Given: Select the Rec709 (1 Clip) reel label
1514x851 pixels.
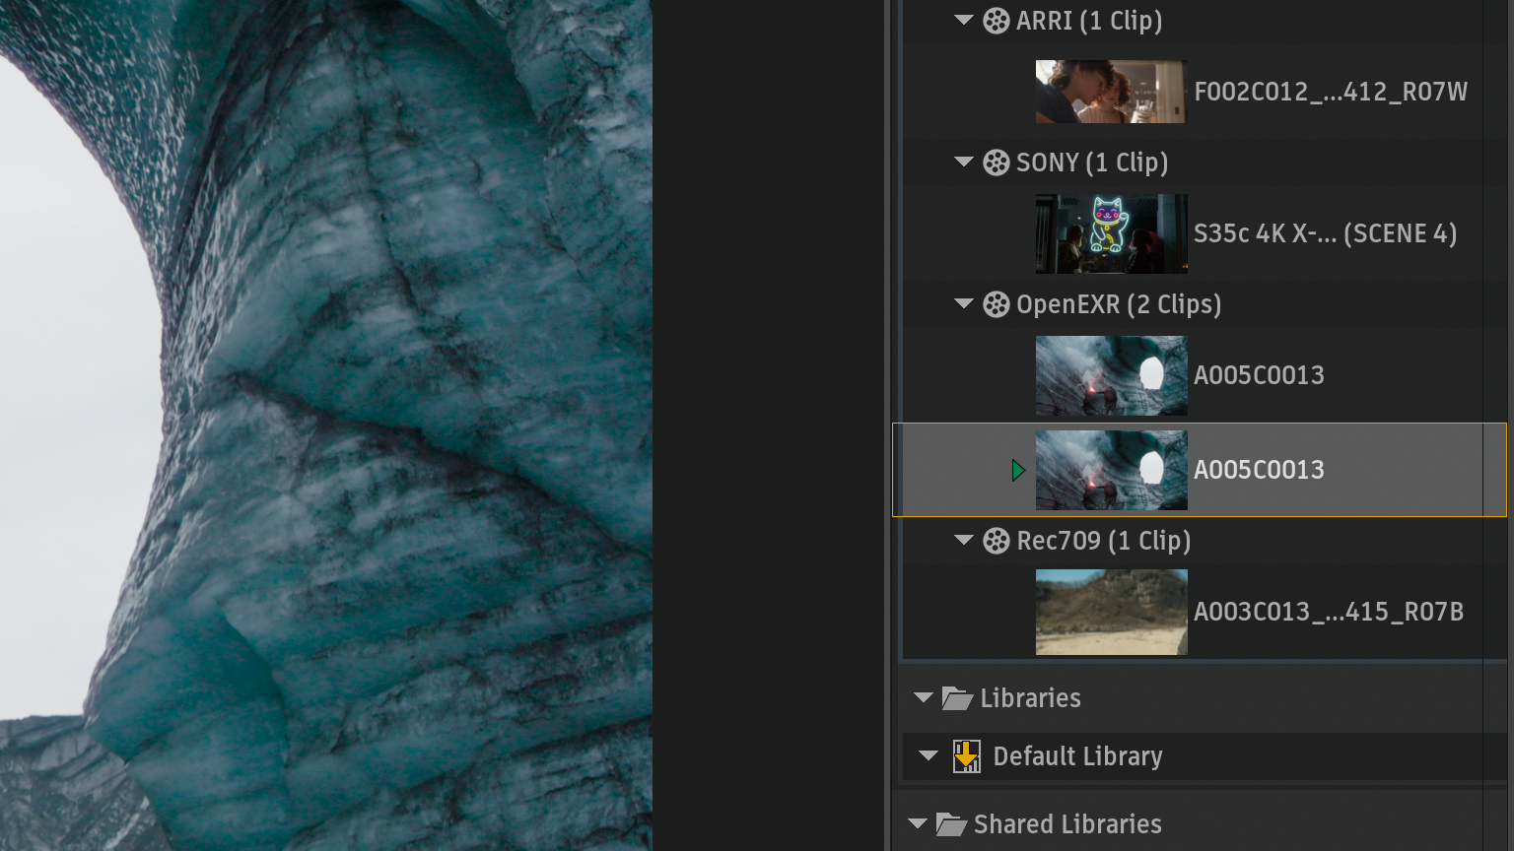Looking at the screenshot, I should (1104, 541).
